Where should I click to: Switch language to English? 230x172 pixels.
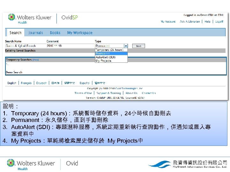pyautogui.click(x=12, y=83)
